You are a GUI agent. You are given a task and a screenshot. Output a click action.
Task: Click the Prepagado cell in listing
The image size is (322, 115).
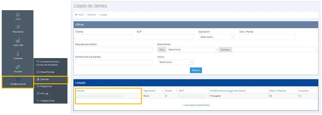pyautogui.click(x=239, y=96)
